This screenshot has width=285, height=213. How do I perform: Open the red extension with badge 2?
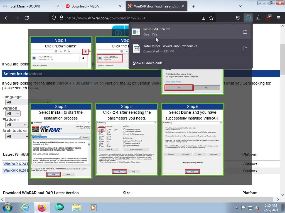(x=269, y=17)
